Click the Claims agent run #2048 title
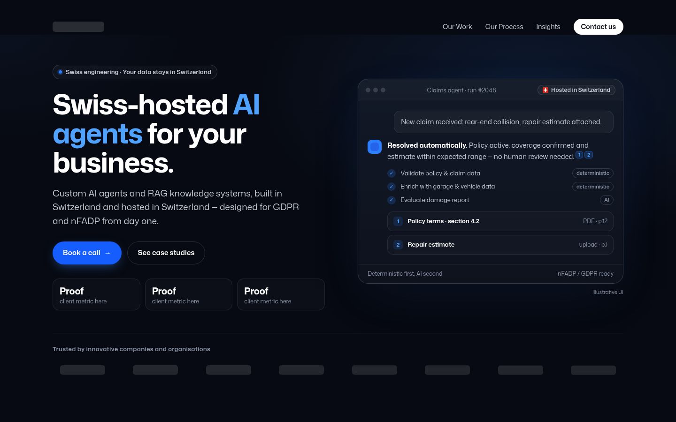This screenshot has height=422, width=676. click(461, 90)
